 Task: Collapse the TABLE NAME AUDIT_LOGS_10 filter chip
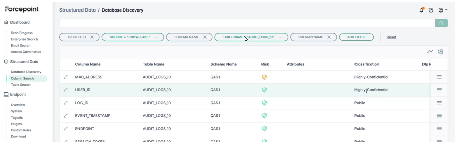pos(281,37)
